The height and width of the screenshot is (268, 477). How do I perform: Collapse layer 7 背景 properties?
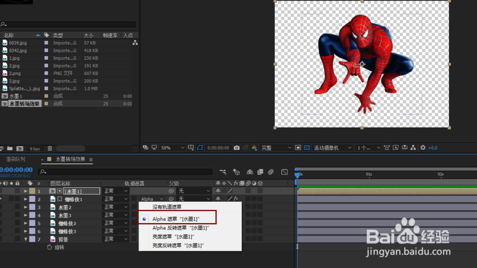tap(26, 239)
